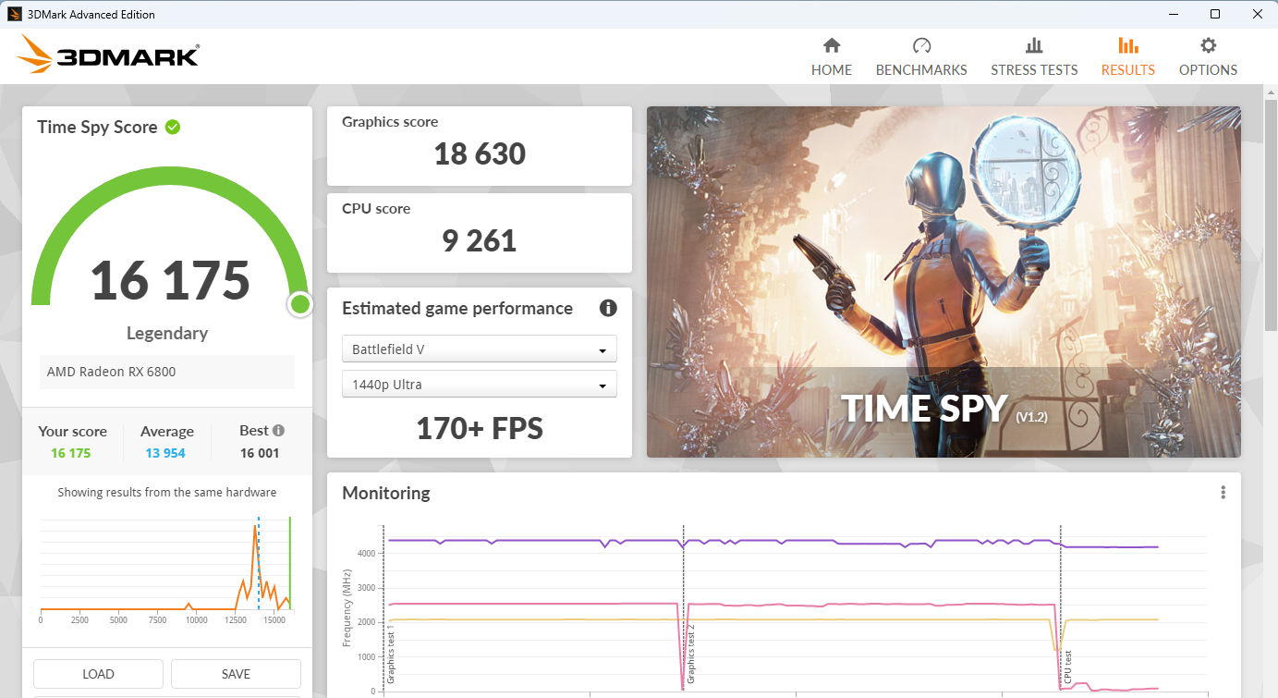Click the CPU score value 9 261

point(480,240)
